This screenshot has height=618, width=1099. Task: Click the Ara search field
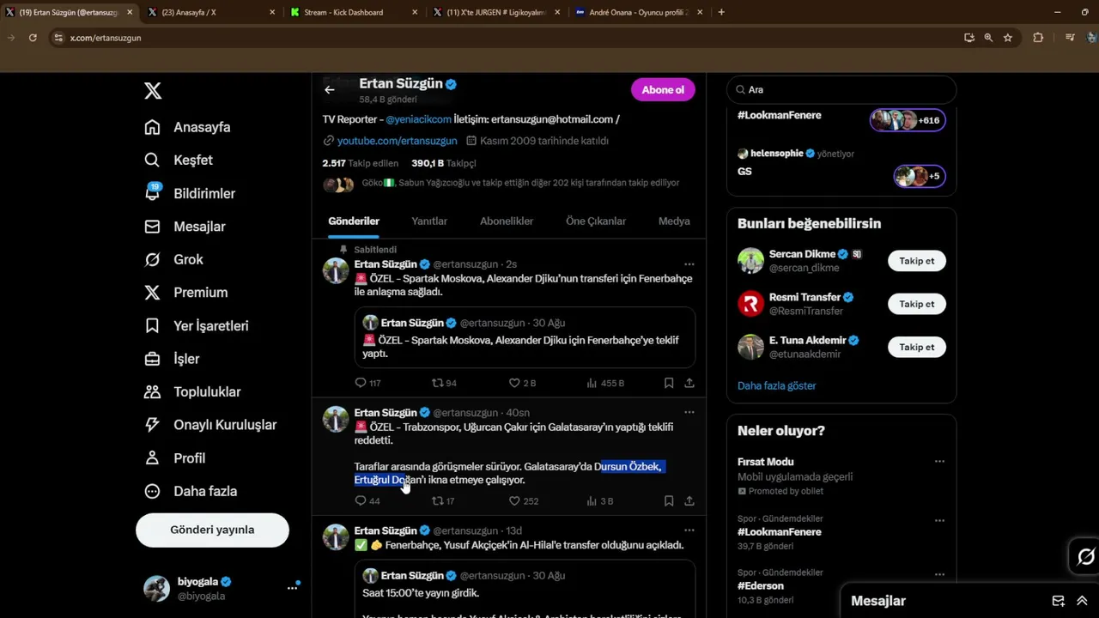point(841,89)
